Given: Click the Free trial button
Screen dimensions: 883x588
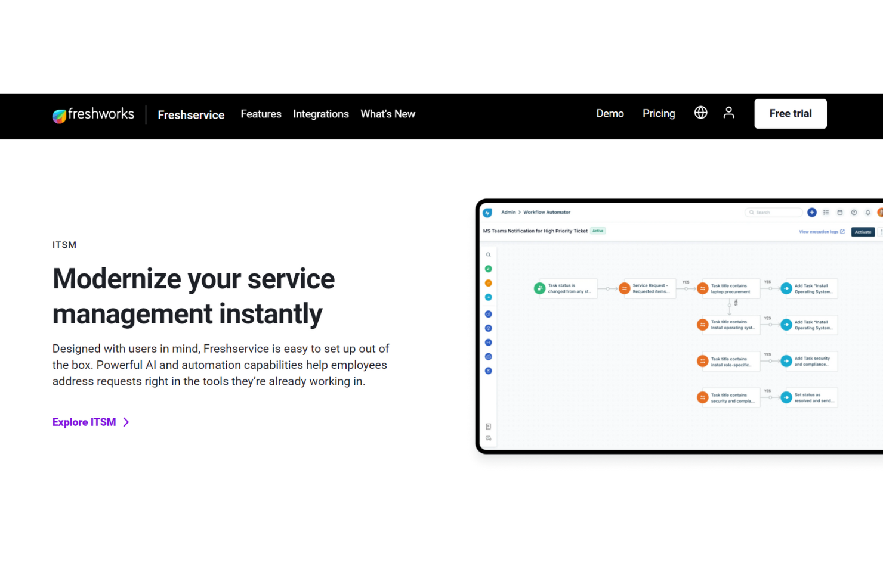Looking at the screenshot, I should 790,113.
